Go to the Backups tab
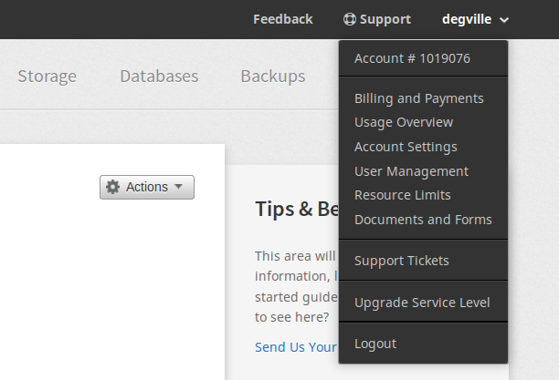The height and width of the screenshot is (380, 559). click(273, 77)
